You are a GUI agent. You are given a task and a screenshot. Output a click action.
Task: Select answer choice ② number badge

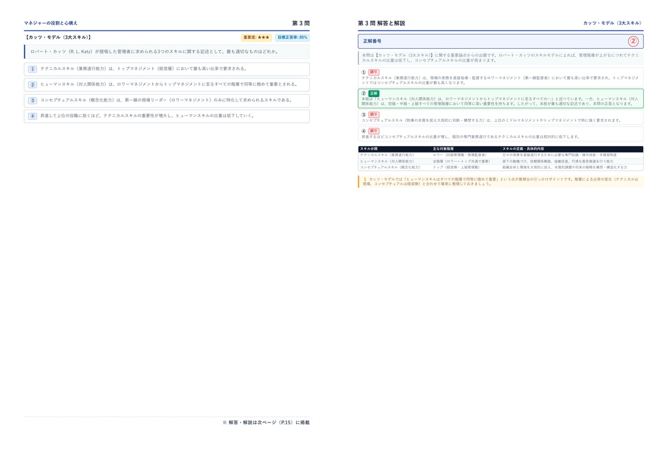(33, 85)
